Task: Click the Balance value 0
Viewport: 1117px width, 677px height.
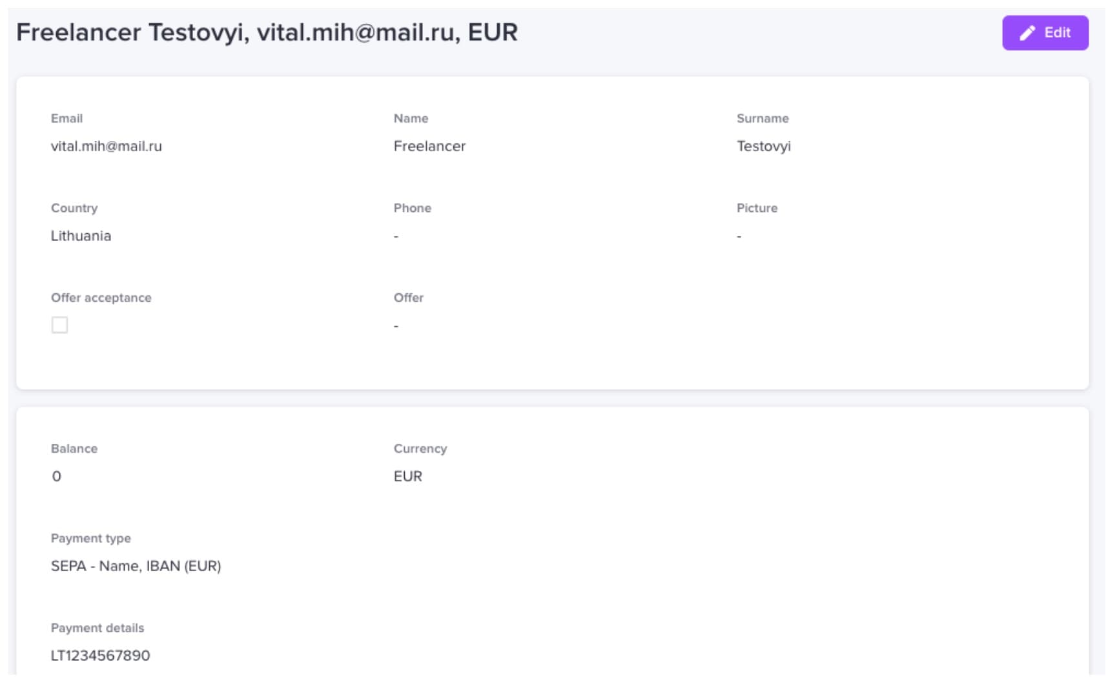Action: (x=57, y=476)
